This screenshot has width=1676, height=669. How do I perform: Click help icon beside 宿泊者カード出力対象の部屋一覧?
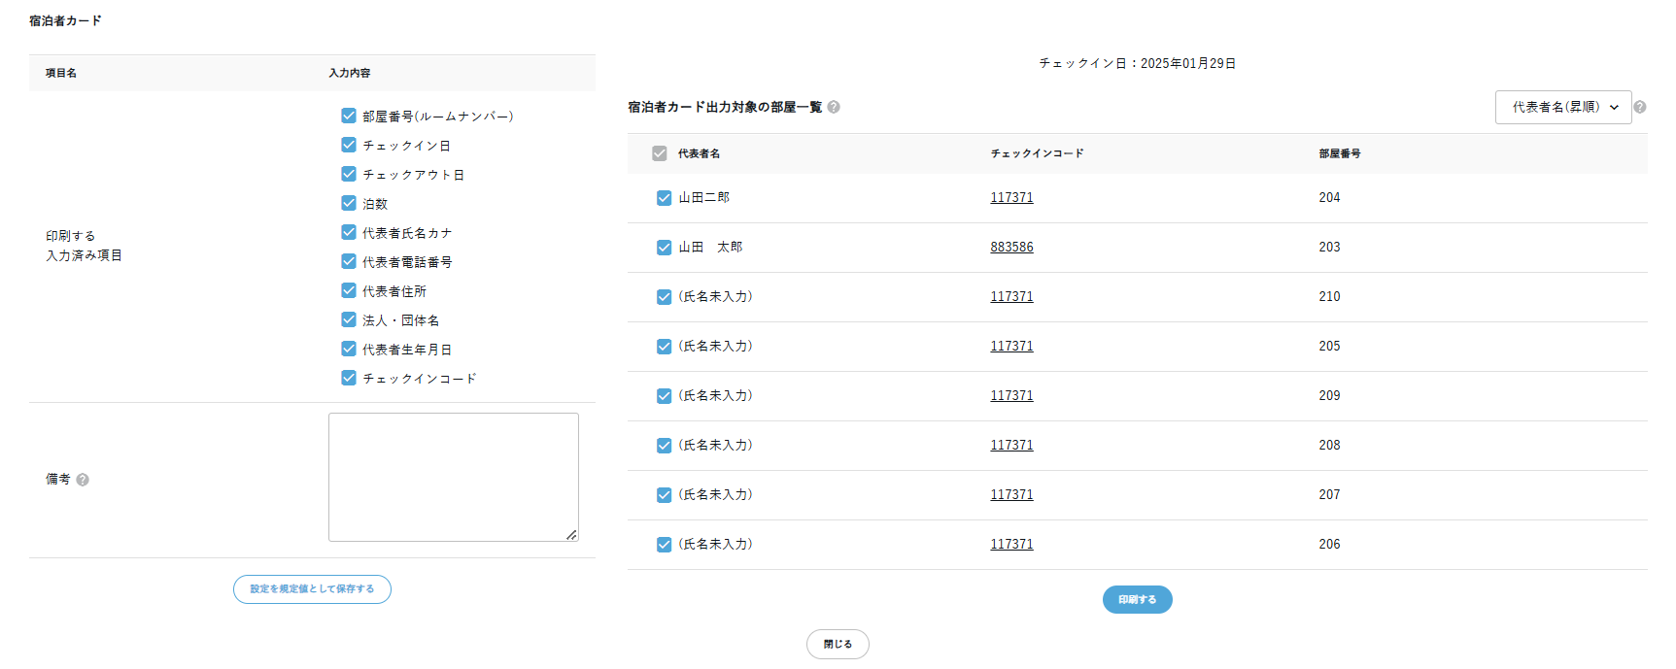coord(834,107)
